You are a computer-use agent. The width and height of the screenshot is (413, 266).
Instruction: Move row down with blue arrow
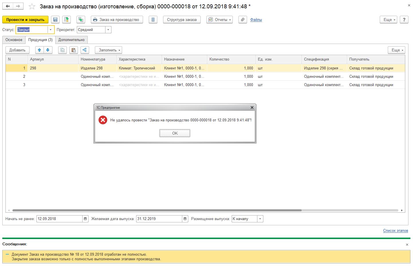click(48, 50)
